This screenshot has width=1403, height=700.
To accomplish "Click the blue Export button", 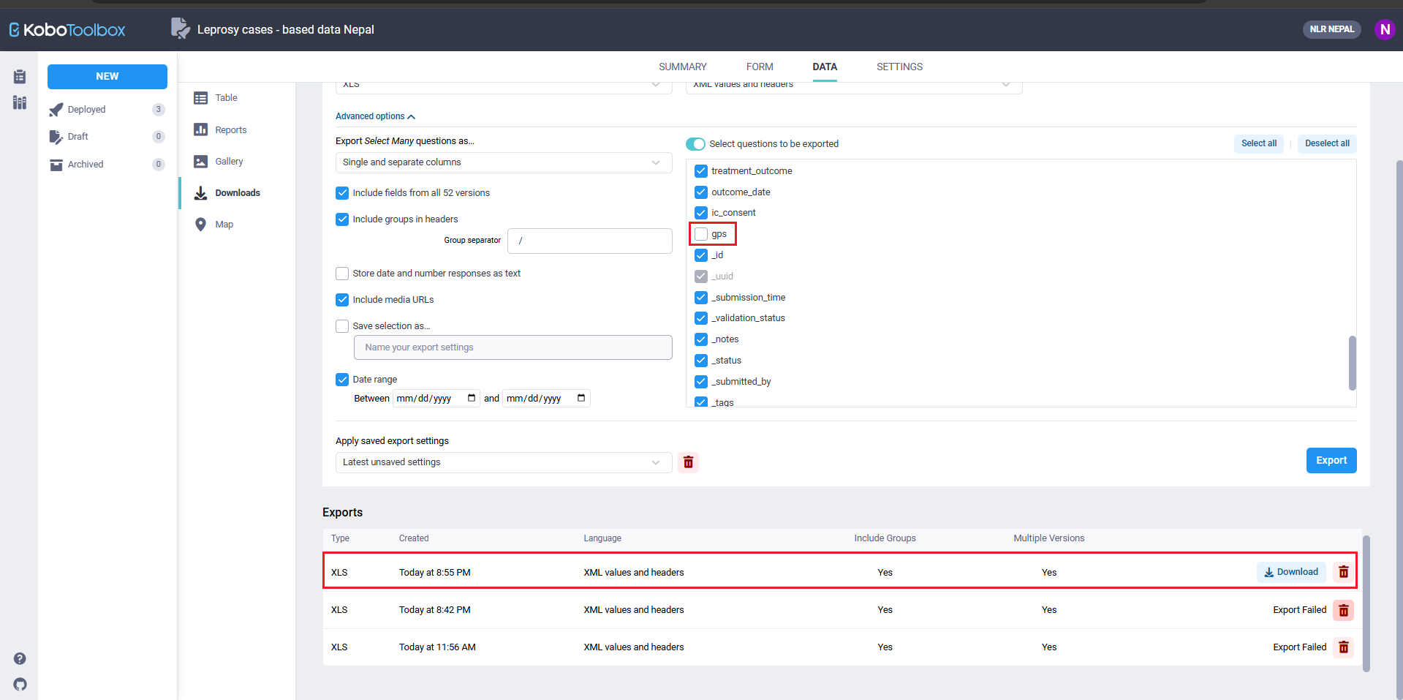I will (1331, 460).
